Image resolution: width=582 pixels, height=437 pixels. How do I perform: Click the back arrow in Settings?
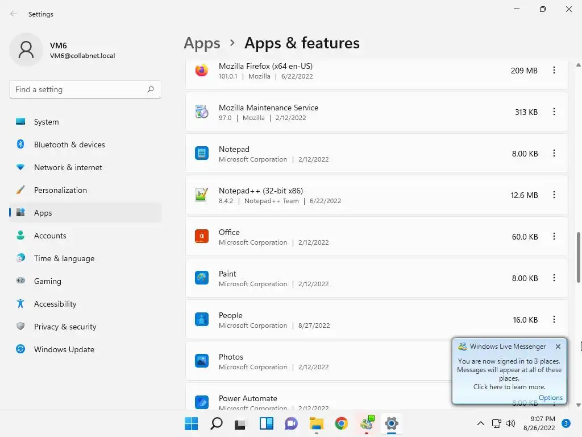pyautogui.click(x=14, y=14)
